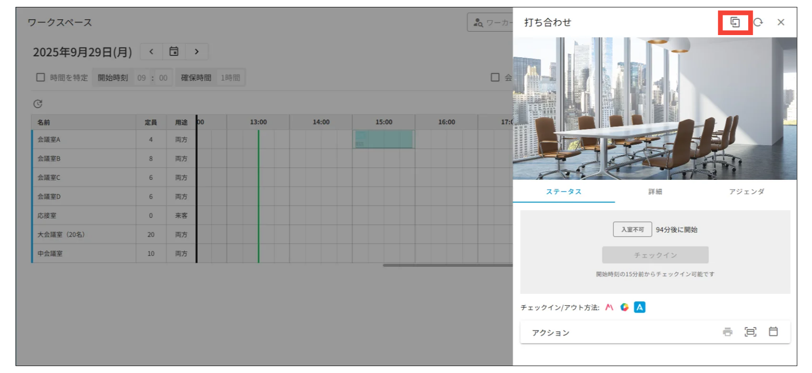The height and width of the screenshot is (373, 812).
Task: Switch to the アジェンダ tab
Action: click(x=746, y=192)
